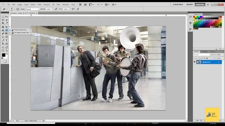Screen dimensions: 225x126
Task: Select the Crop tool
Action: 3,23
